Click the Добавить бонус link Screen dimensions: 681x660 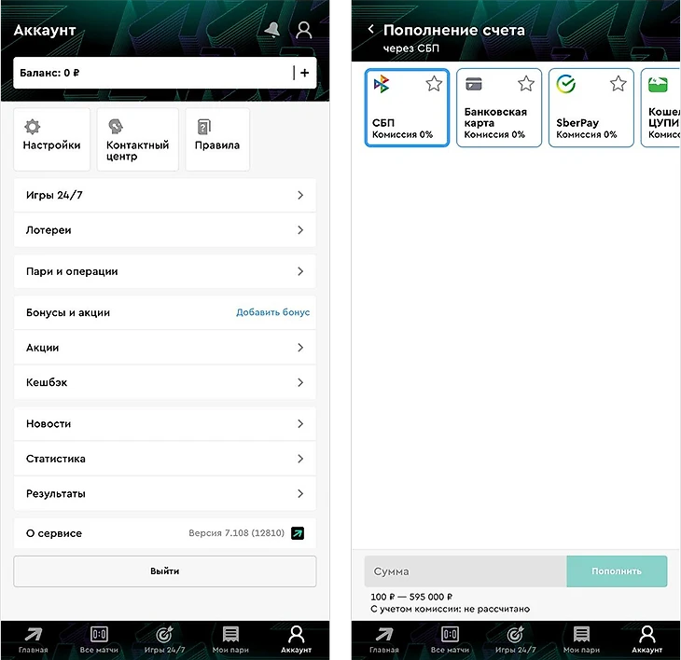pos(272,312)
